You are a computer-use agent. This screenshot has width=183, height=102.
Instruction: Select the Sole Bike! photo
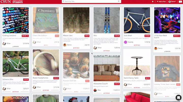[137, 20]
